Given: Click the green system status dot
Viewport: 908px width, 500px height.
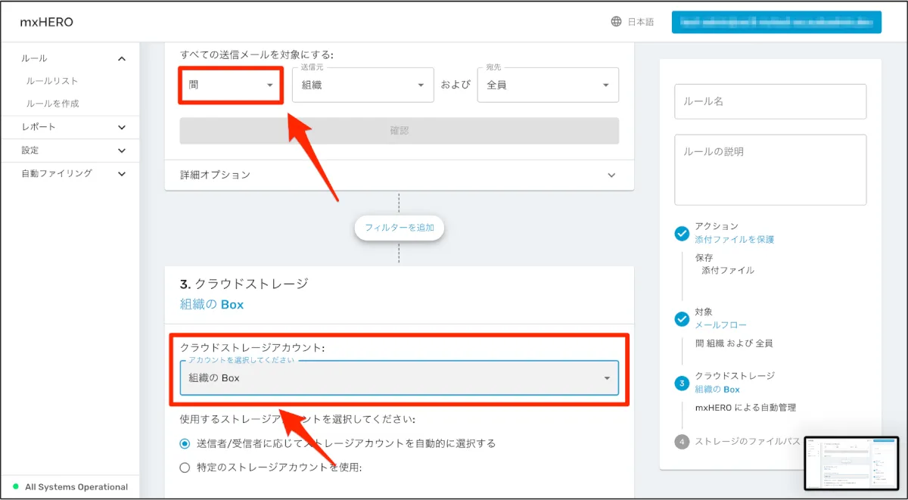Looking at the screenshot, I should click(x=16, y=486).
